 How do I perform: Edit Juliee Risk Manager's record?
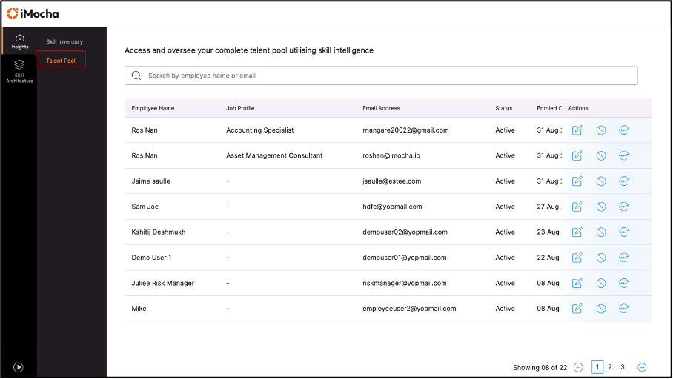(x=577, y=283)
